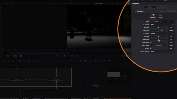The image size is (177, 99).
Task: Click the render start field 118.0
Action: click(8, 56)
